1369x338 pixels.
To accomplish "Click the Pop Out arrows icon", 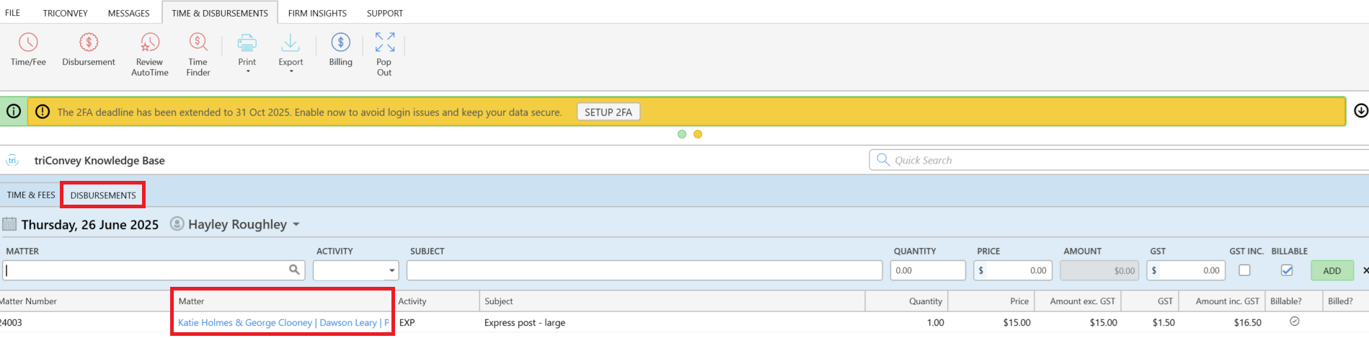I will tap(384, 43).
